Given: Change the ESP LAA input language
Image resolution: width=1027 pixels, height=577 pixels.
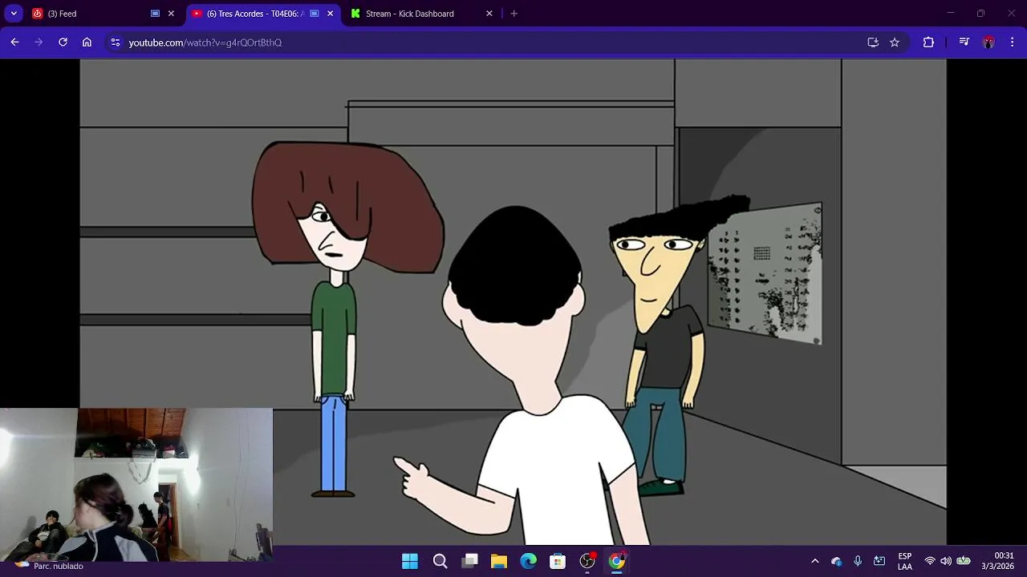Looking at the screenshot, I should (x=905, y=561).
